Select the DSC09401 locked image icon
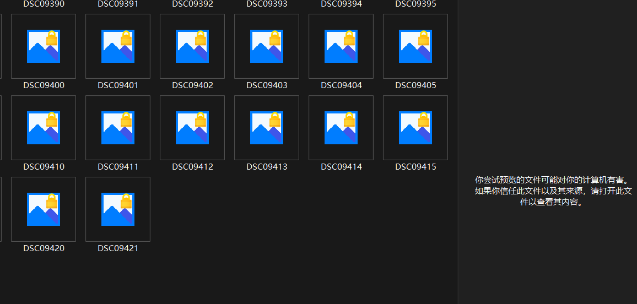The image size is (637, 304). click(x=118, y=46)
